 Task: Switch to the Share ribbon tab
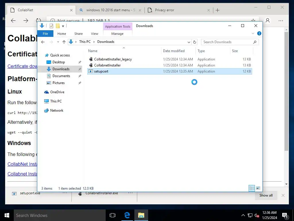click(78, 34)
